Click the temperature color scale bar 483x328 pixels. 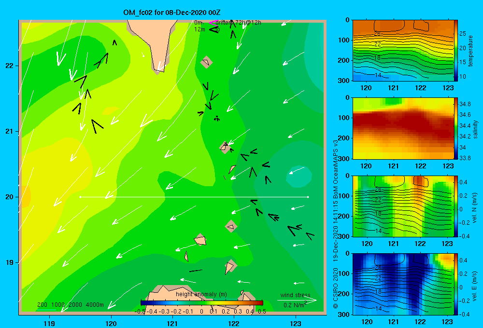point(456,51)
